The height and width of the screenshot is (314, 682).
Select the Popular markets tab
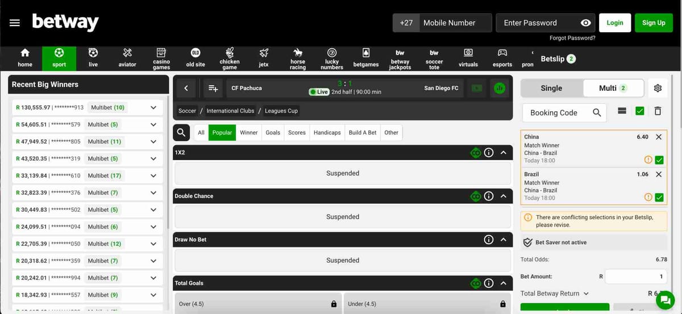click(x=222, y=133)
